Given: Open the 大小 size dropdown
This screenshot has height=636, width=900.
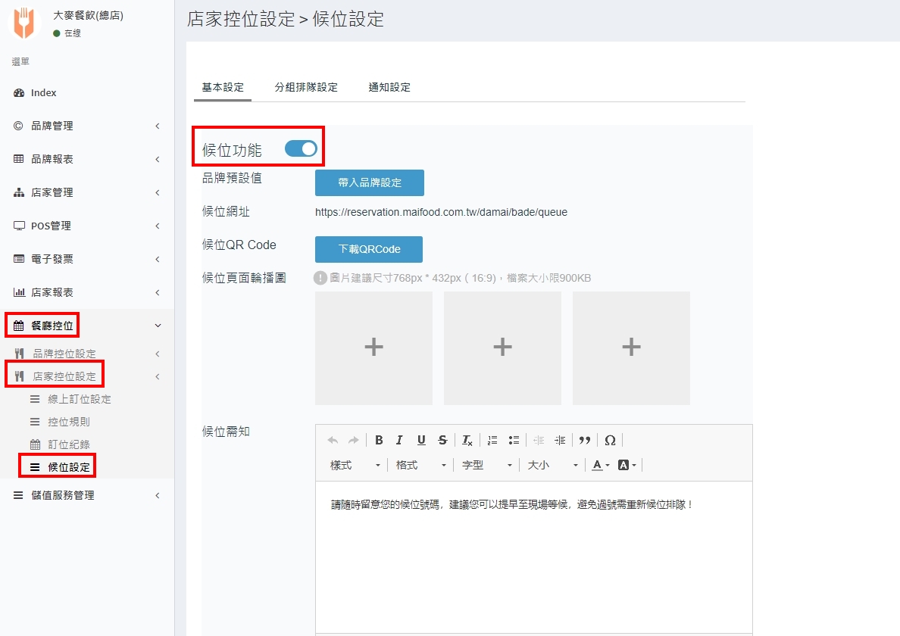Looking at the screenshot, I should [x=552, y=465].
